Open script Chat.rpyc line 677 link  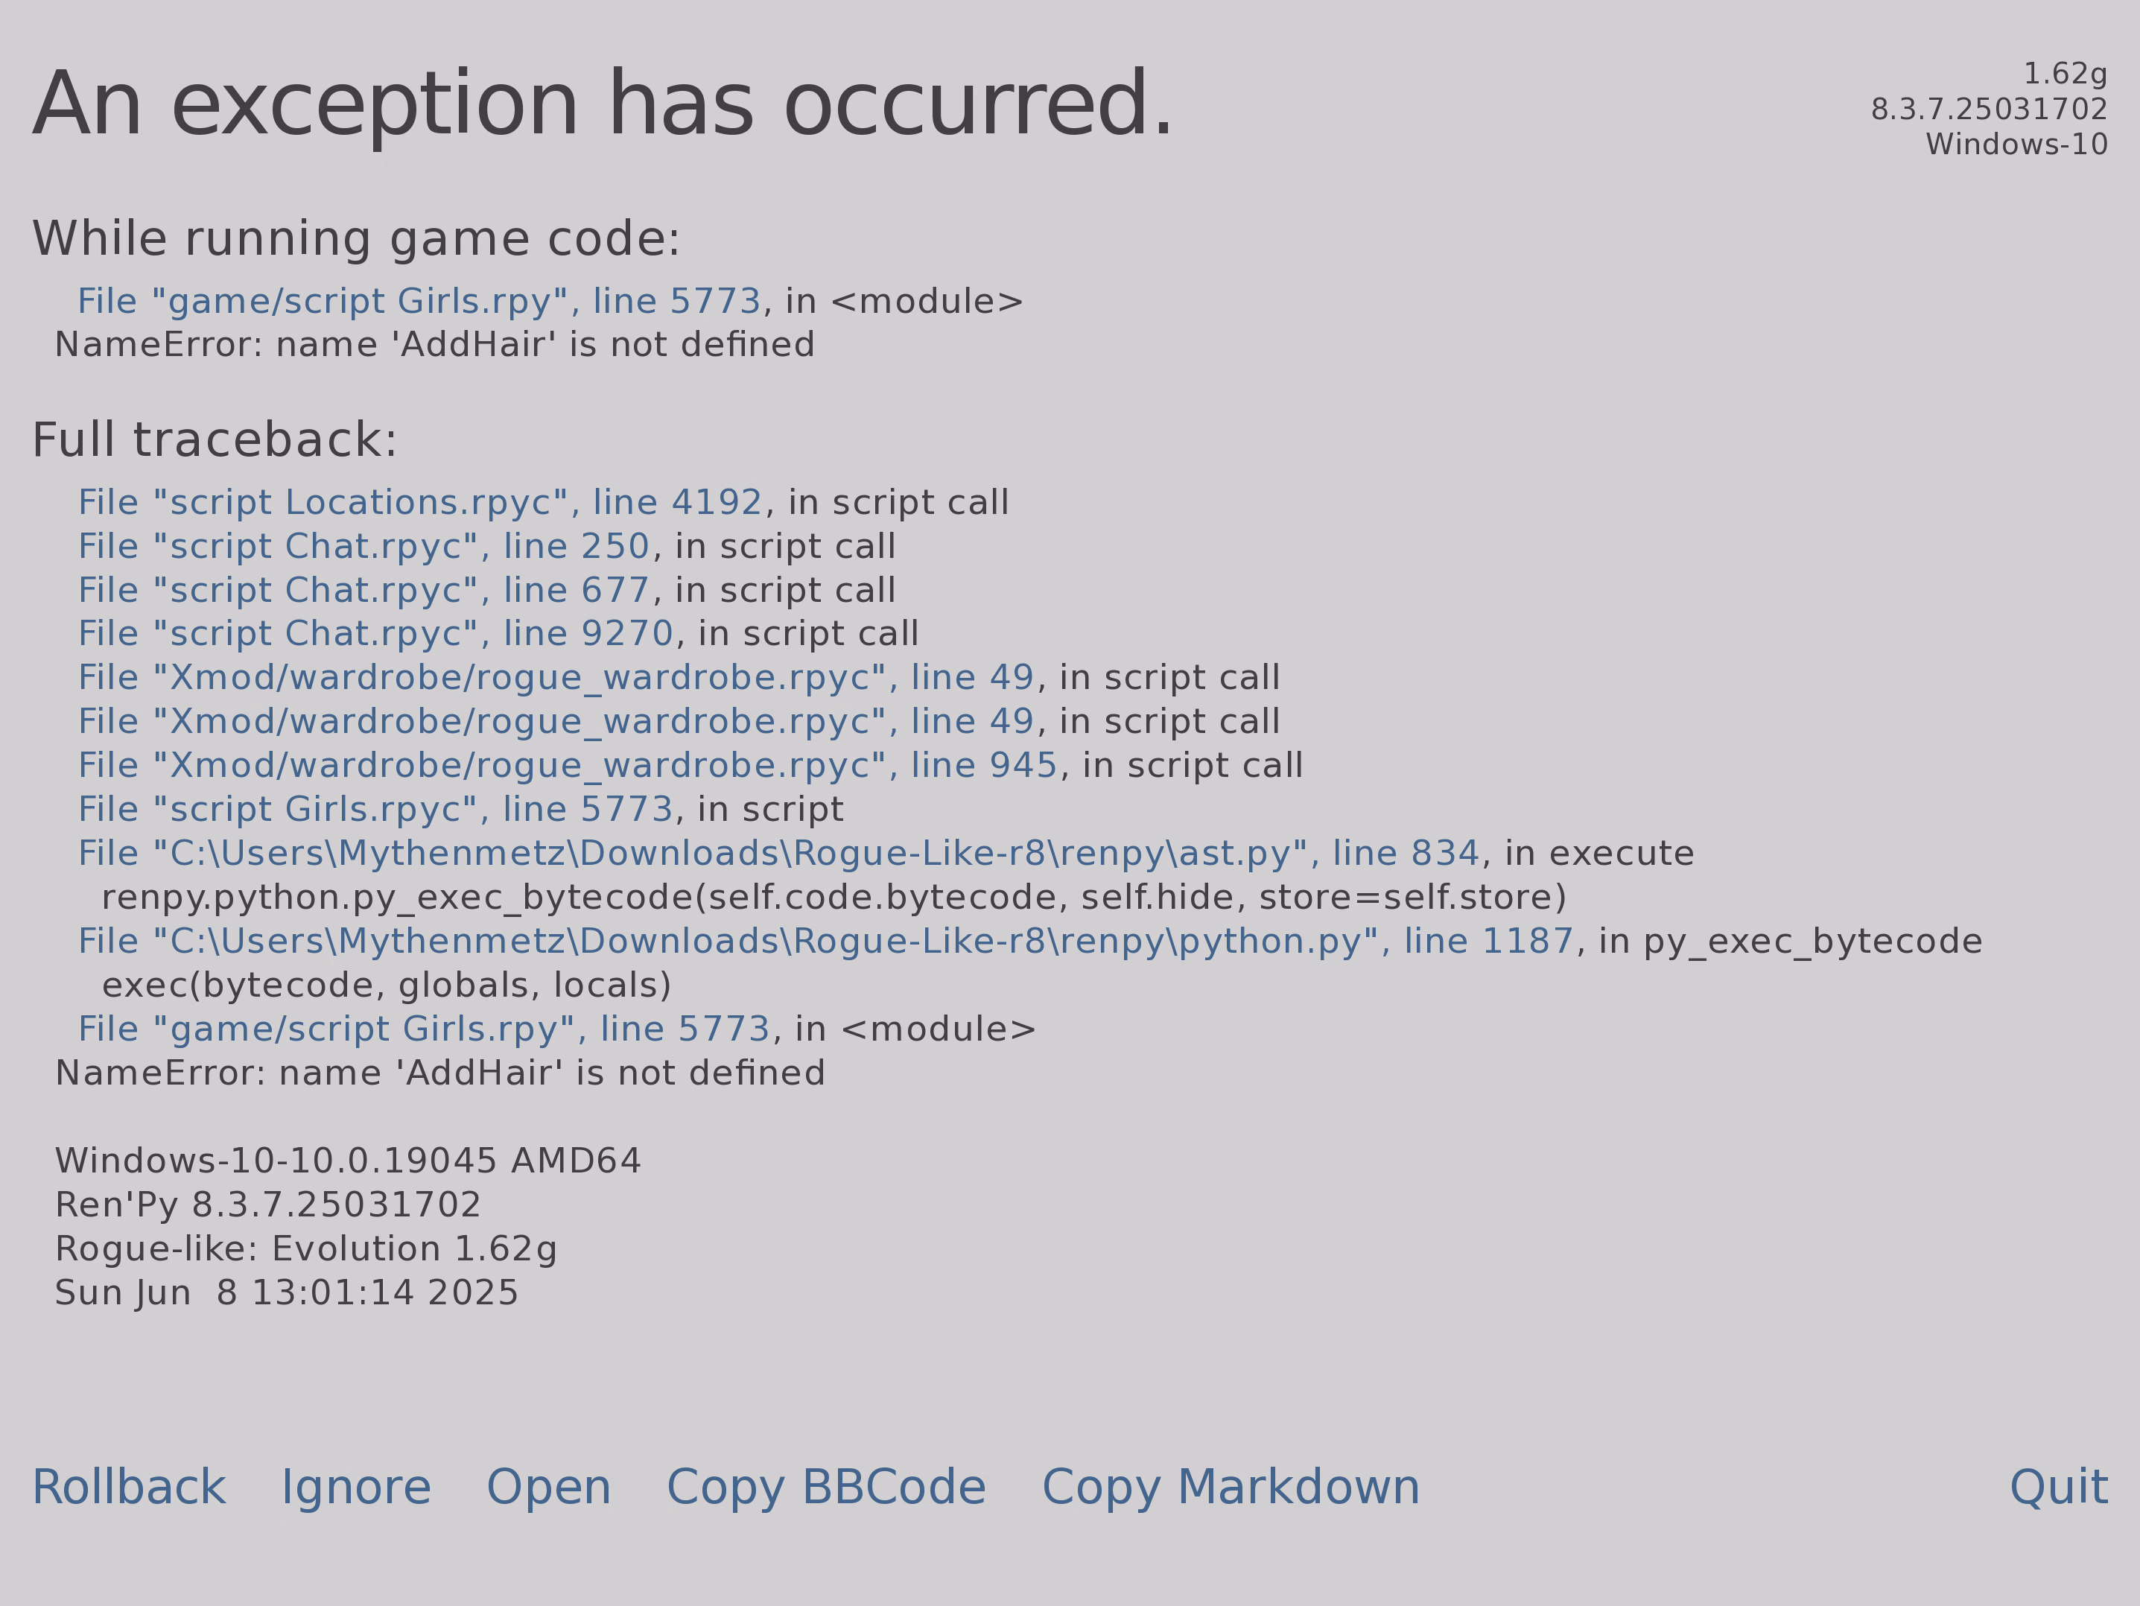[363, 590]
